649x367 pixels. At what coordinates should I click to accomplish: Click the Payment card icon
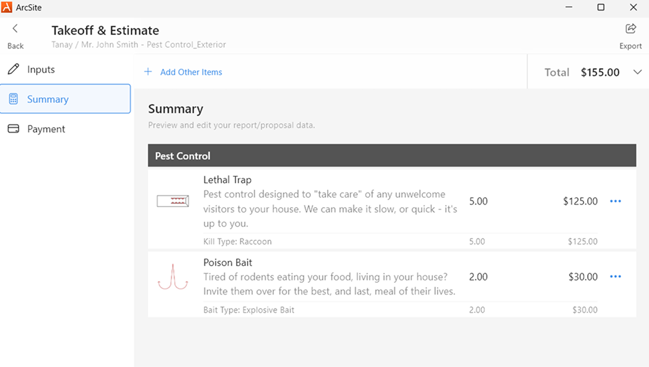(13, 128)
